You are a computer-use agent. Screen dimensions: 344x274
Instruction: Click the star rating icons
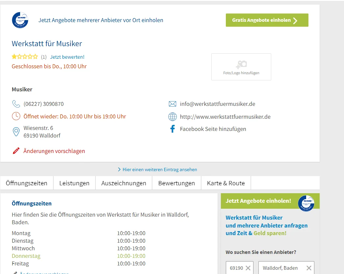coord(25,57)
